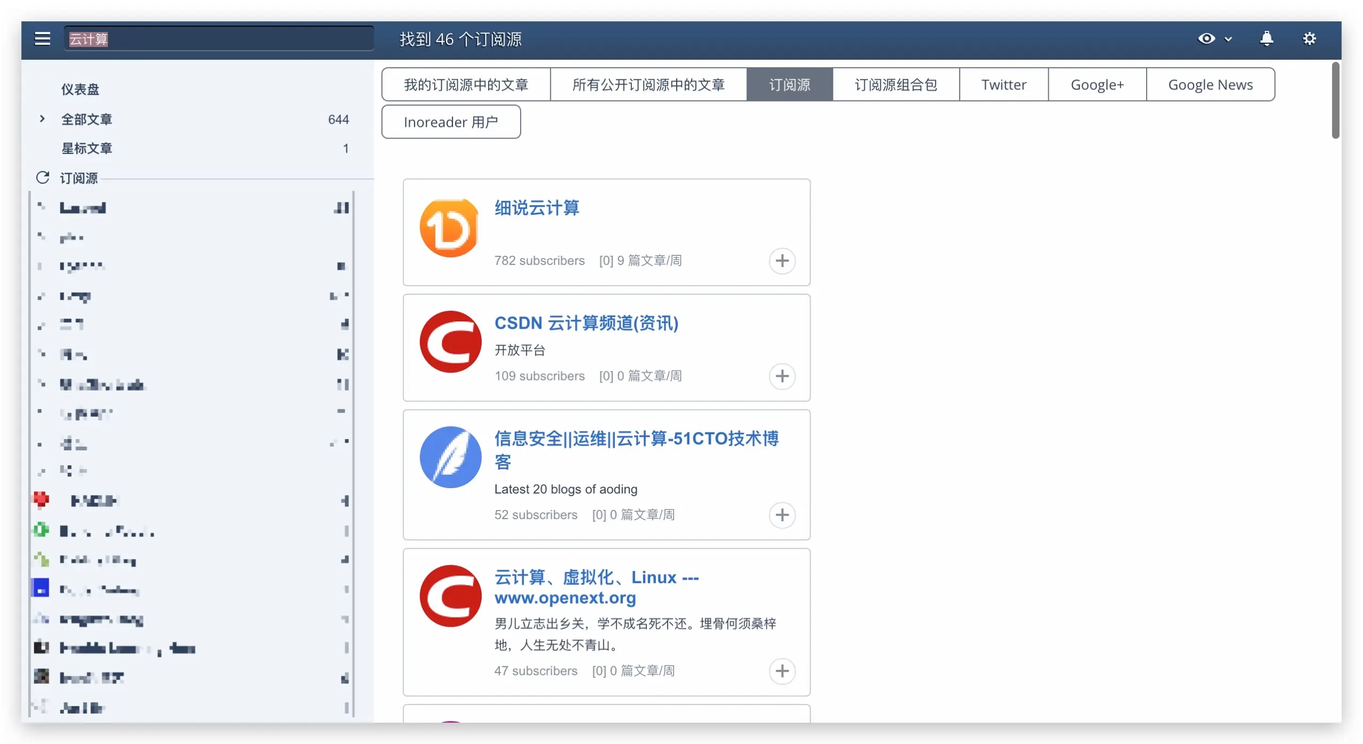Click the Inoreader 用户 button
Image resolution: width=1363 pixels, height=744 pixels.
450,122
